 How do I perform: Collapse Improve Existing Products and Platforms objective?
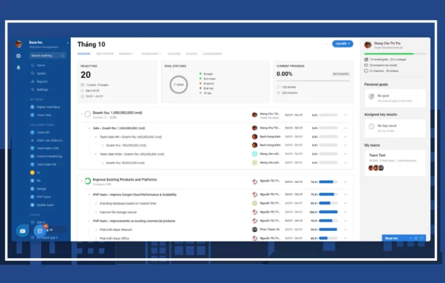coord(81,181)
